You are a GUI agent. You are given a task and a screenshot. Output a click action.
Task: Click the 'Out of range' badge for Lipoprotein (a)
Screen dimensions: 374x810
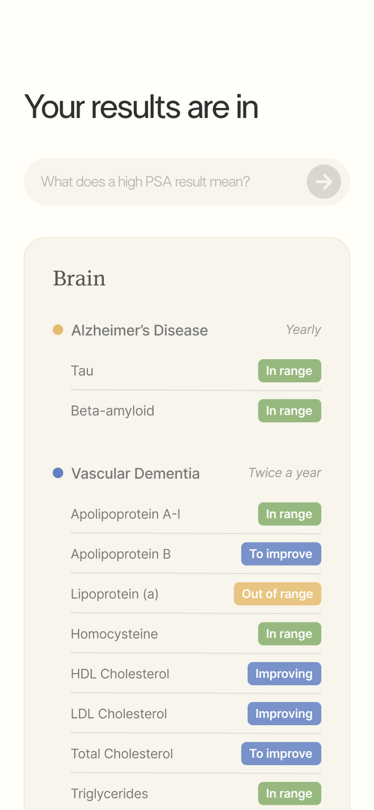278,594
